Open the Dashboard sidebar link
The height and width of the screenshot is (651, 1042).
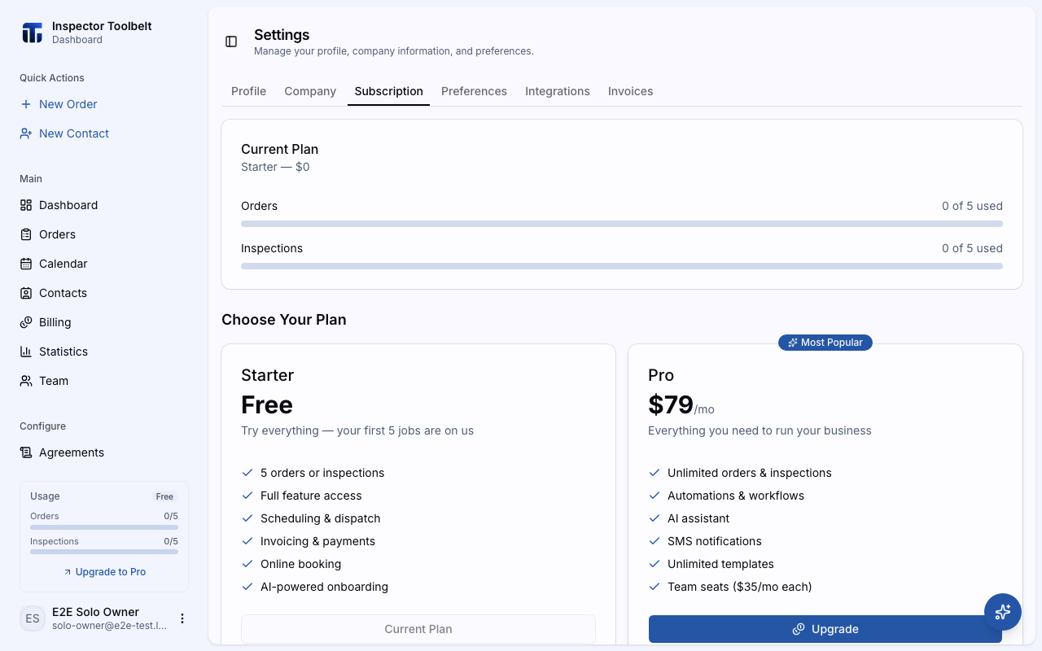104,205
